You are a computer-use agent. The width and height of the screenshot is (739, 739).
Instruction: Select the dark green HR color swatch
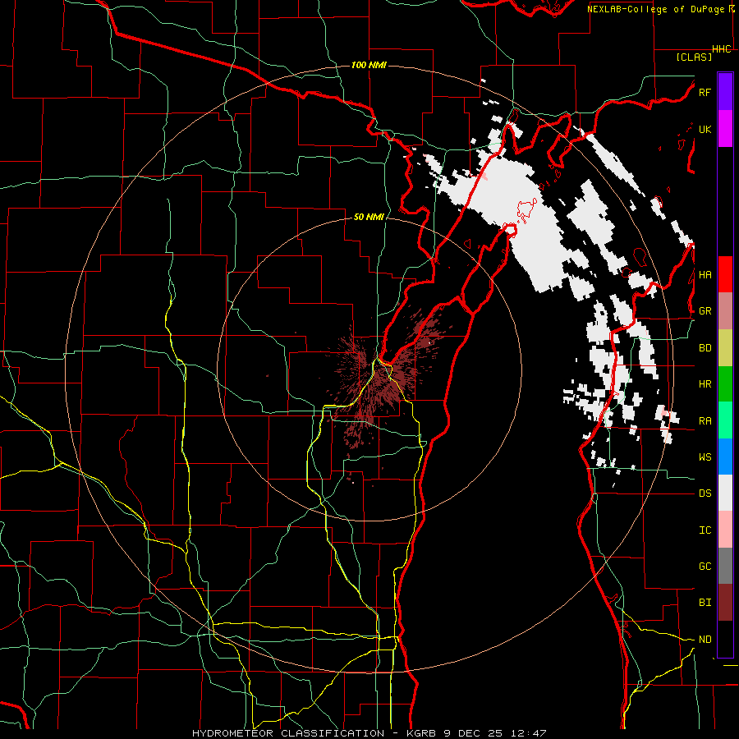pyautogui.click(x=725, y=384)
